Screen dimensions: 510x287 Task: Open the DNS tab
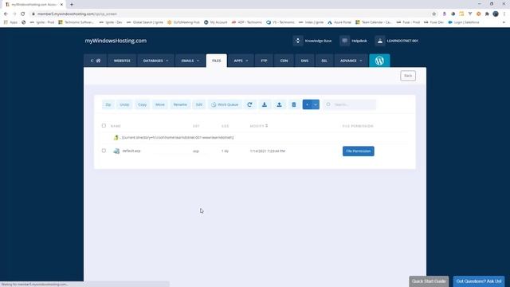coord(304,61)
